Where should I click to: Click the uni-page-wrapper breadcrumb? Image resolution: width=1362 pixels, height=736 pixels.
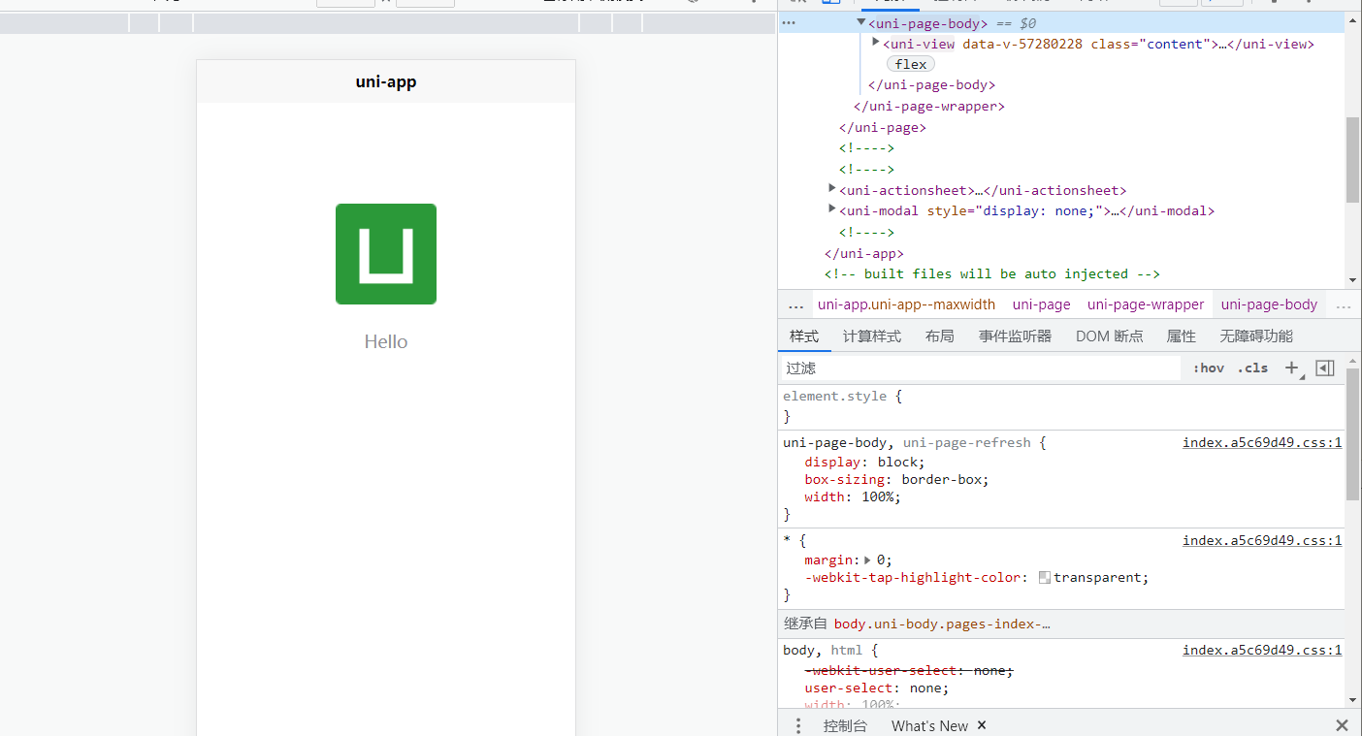pyautogui.click(x=1146, y=304)
